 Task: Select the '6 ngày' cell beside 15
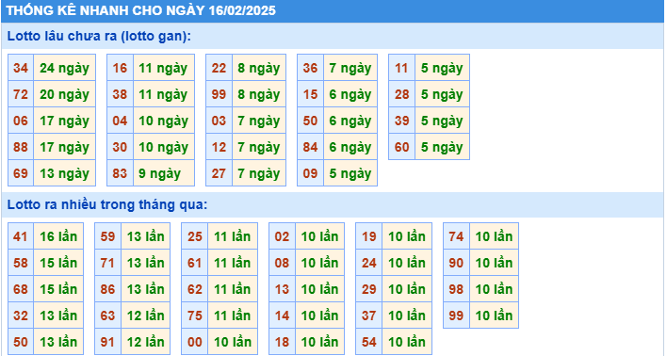tap(350, 94)
